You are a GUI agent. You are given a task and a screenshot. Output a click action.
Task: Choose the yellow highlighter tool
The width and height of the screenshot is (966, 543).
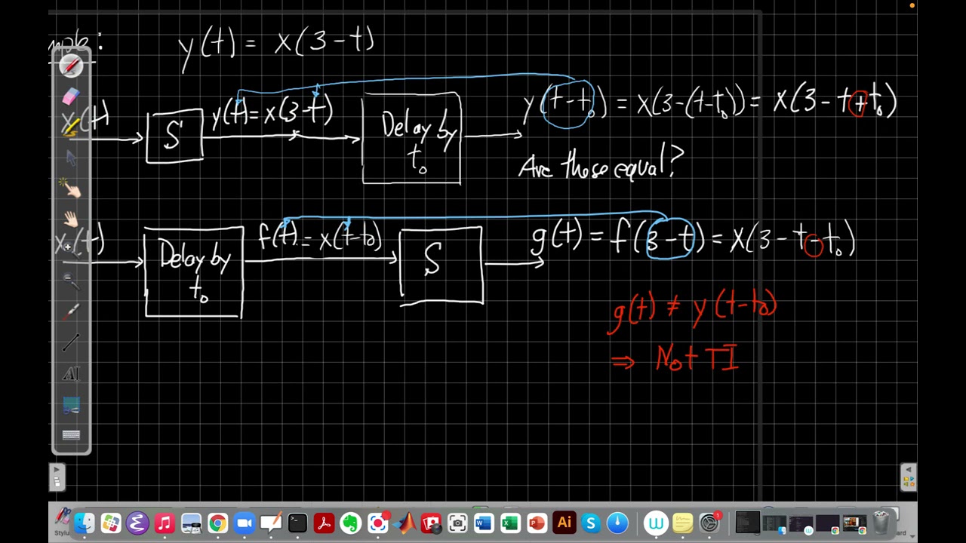[x=71, y=127]
